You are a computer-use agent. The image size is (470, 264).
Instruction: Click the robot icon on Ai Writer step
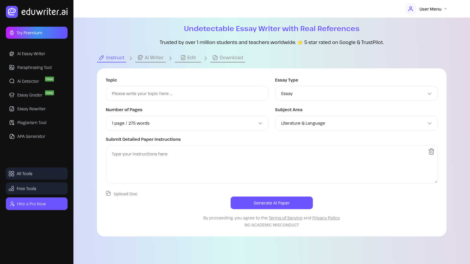pos(140,57)
